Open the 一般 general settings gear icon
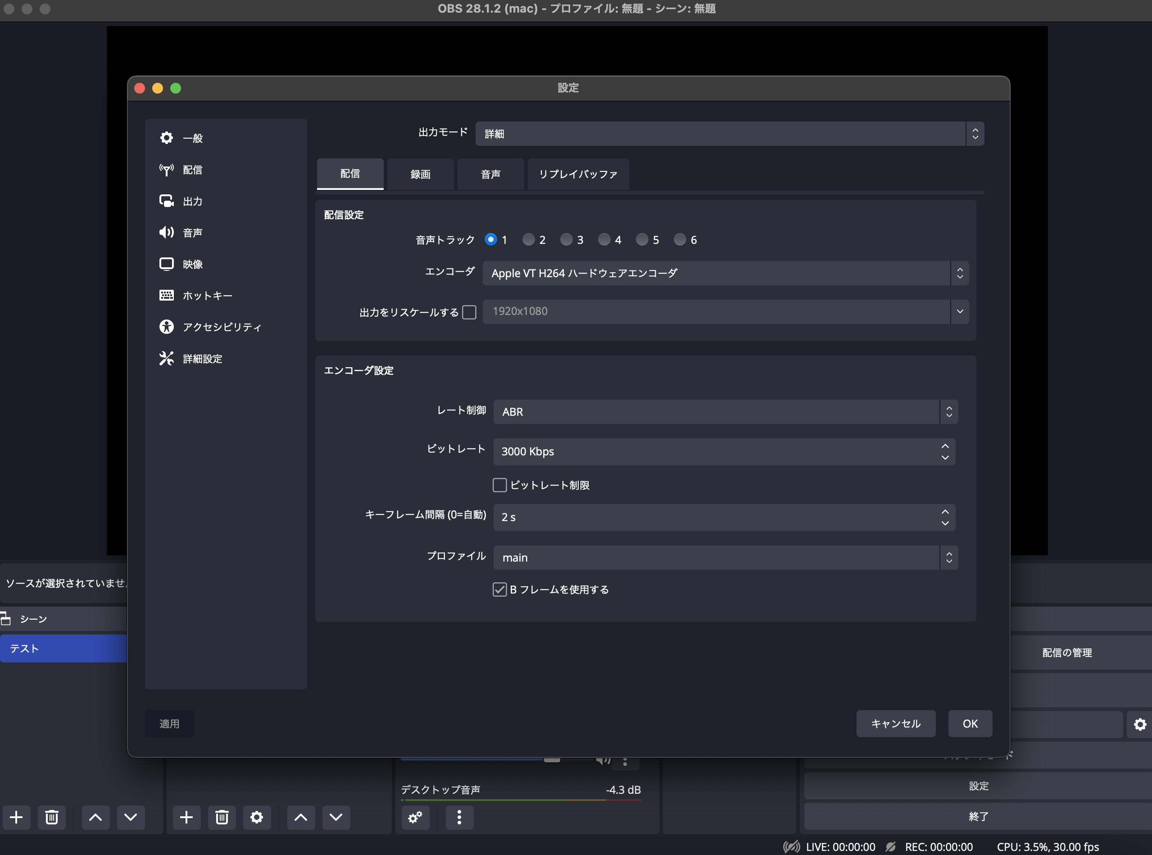1152x855 pixels. coord(166,138)
